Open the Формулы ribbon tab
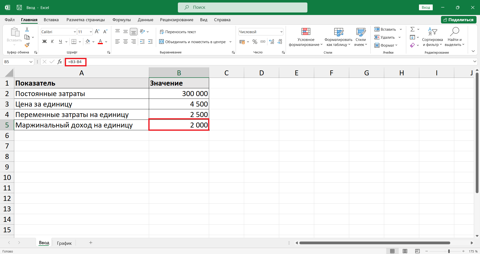The height and width of the screenshot is (254, 480). click(x=122, y=20)
